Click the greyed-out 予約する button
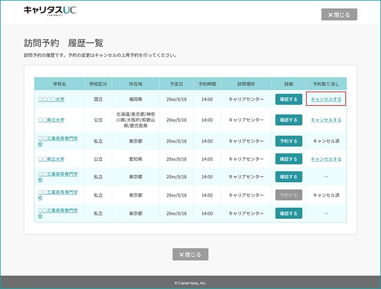 pos(289,195)
